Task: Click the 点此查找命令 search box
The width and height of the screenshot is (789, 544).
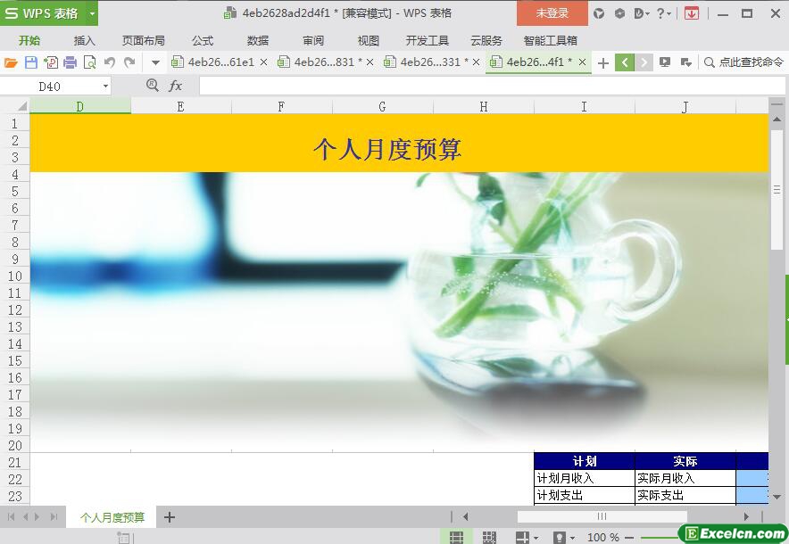Action: (743, 62)
